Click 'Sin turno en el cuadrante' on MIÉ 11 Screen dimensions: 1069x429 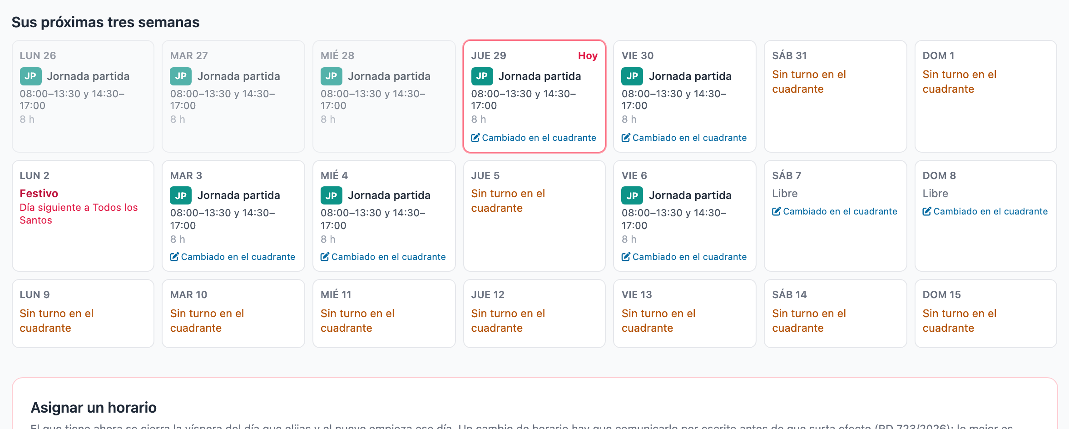(x=357, y=321)
